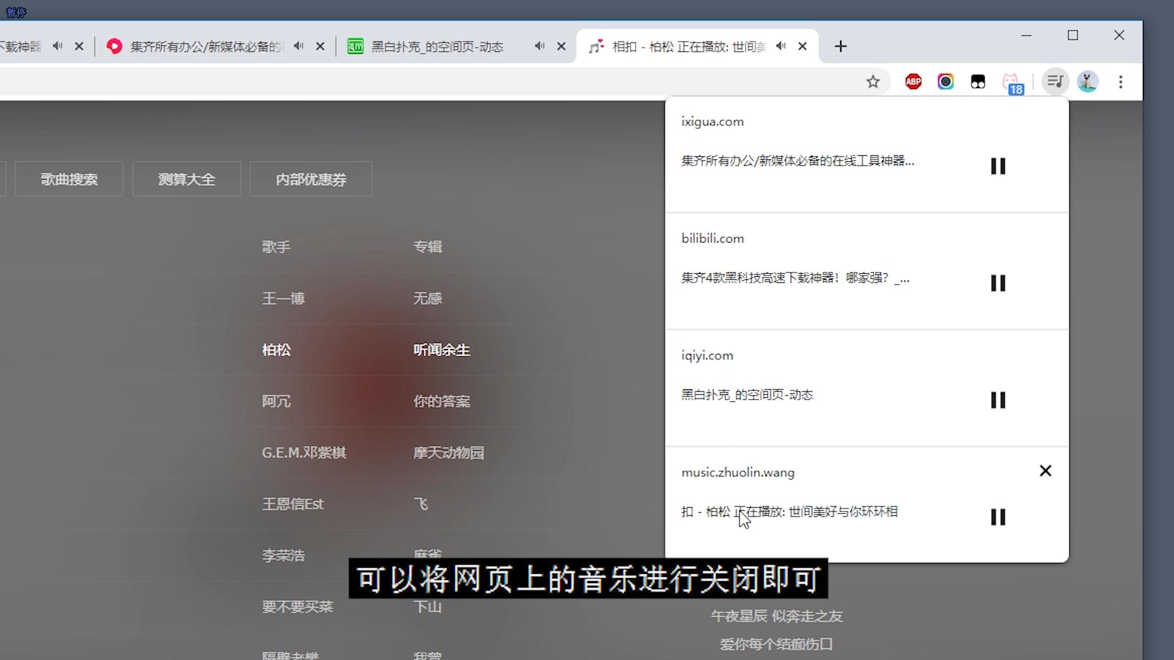Bookmark this page with the star icon
Viewport: 1174px width, 660px height.
point(873,81)
